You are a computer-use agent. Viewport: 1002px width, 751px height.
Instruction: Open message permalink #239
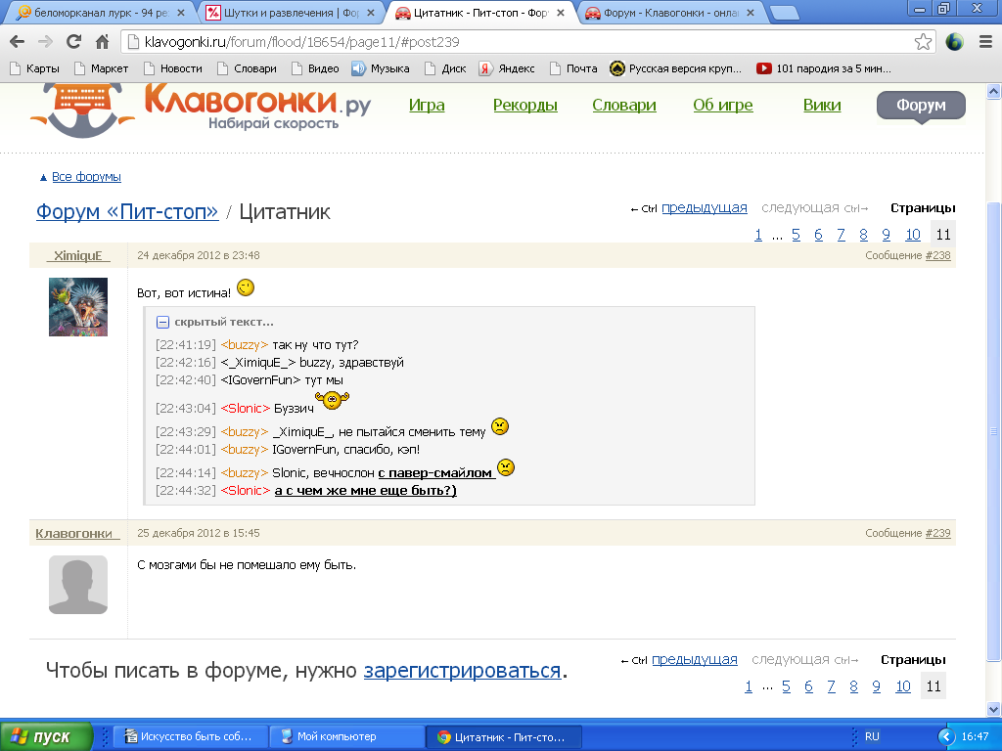(x=938, y=533)
